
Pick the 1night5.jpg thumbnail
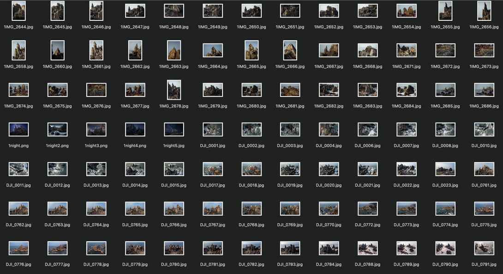point(174,129)
